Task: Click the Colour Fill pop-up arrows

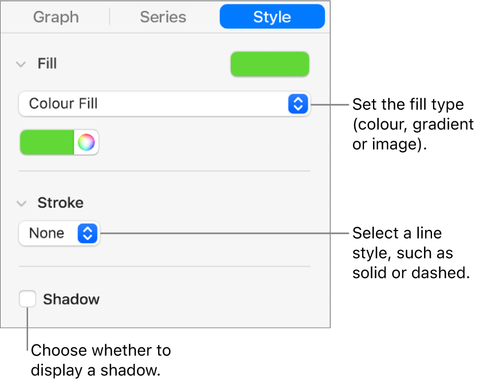Action: pos(297,104)
